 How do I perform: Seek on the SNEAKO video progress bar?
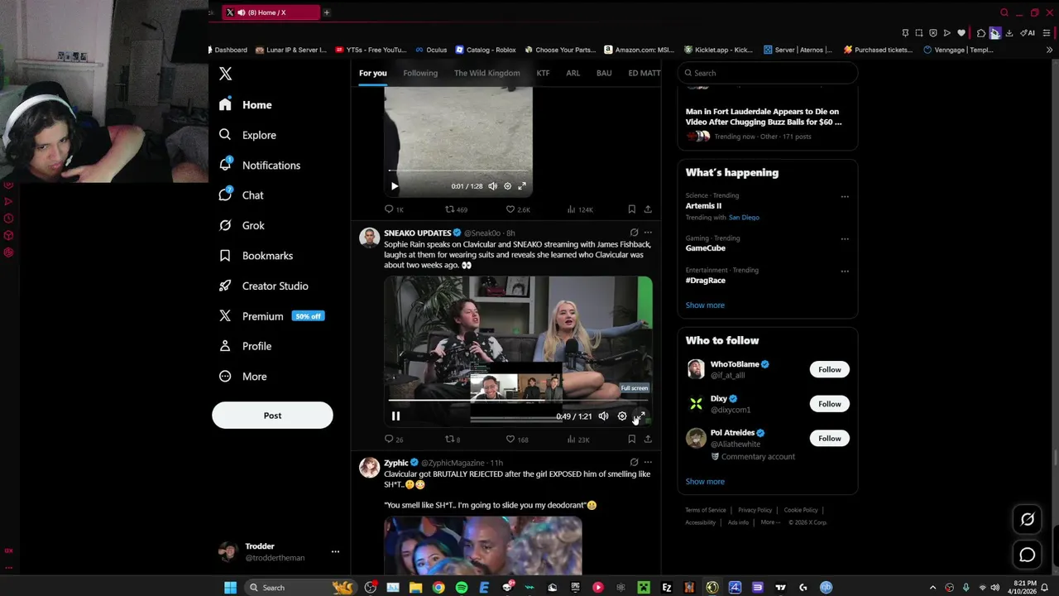click(518, 401)
